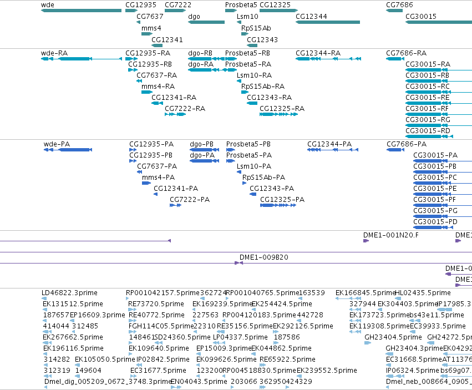This screenshot has height=390, width=472.
Task: Select the EK239552.5prime EST label
Action: pos(327,371)
